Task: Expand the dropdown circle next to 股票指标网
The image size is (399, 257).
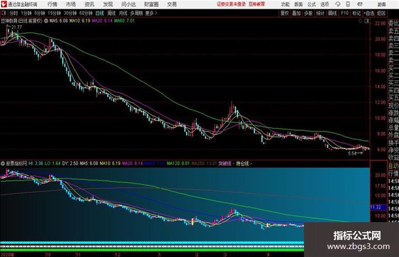Action: tap(3, 163)
